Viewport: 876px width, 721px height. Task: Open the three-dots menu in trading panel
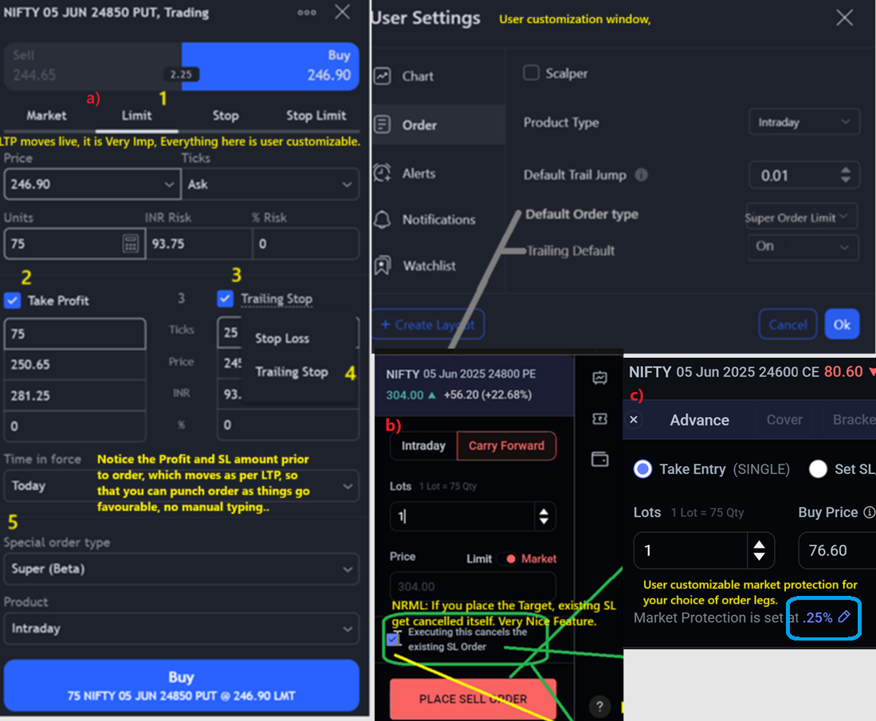tap(307, 12)
